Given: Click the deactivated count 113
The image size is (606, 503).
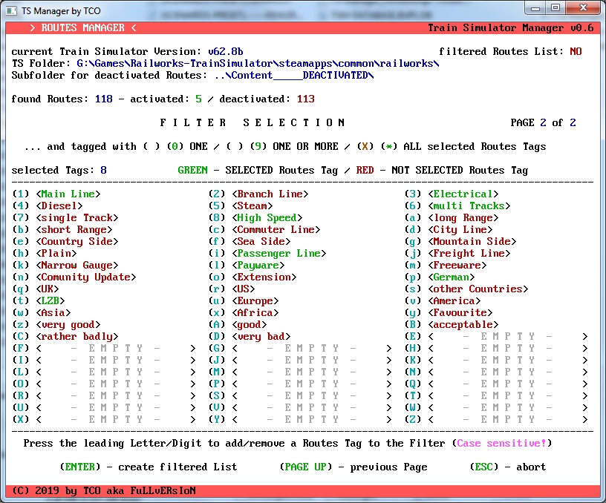Looking at the screenshot, I should 306,99.
